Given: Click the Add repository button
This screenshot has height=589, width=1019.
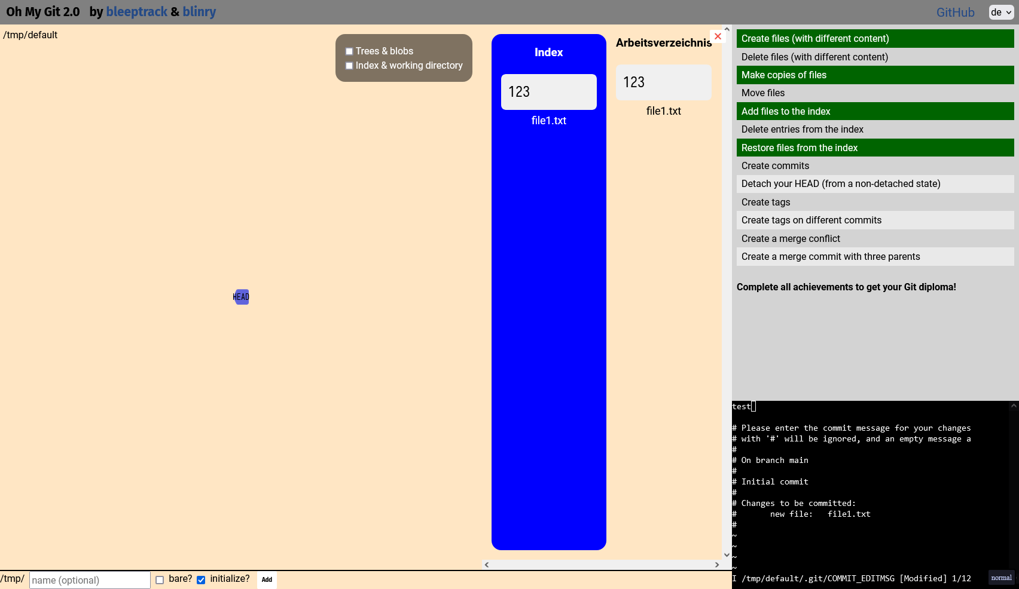Looking at the screenshot, I should tap(267, 580).
